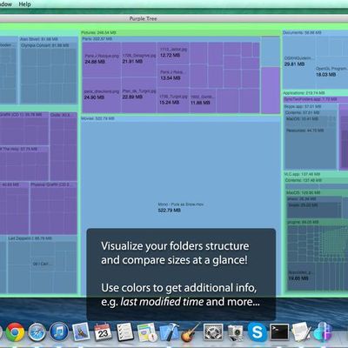Select the Resources 44.75 MB block
This screenshot has height=348, width=348.
(x=311, y=148)
